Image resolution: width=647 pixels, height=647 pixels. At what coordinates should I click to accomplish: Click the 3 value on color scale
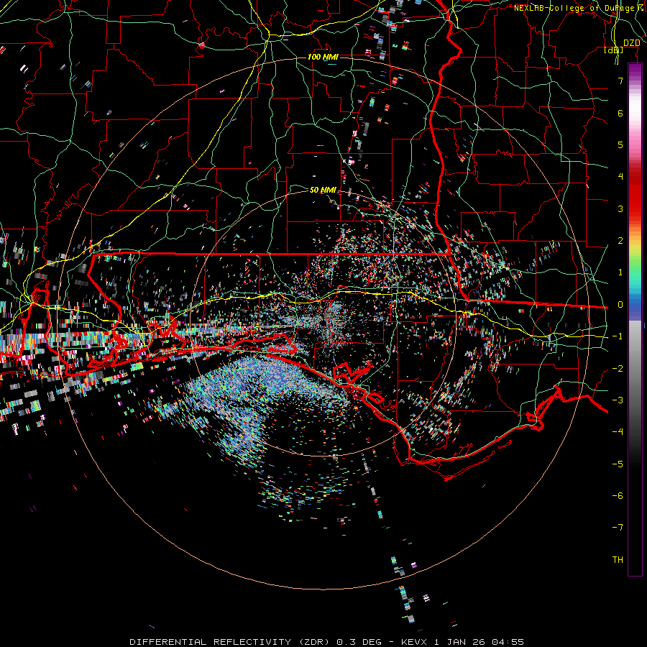pos(620,208)
